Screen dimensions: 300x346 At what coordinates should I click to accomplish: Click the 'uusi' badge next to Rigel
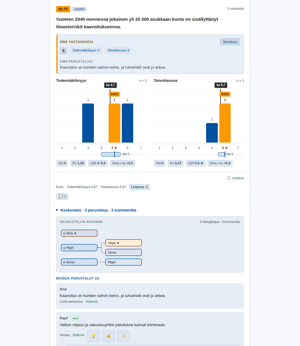(x=76, y=318)
